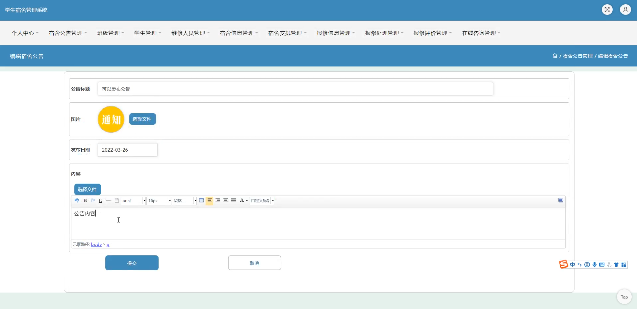The image size is (637, 309).
Task: Click the p link in the element path
Action: (108, 244)
